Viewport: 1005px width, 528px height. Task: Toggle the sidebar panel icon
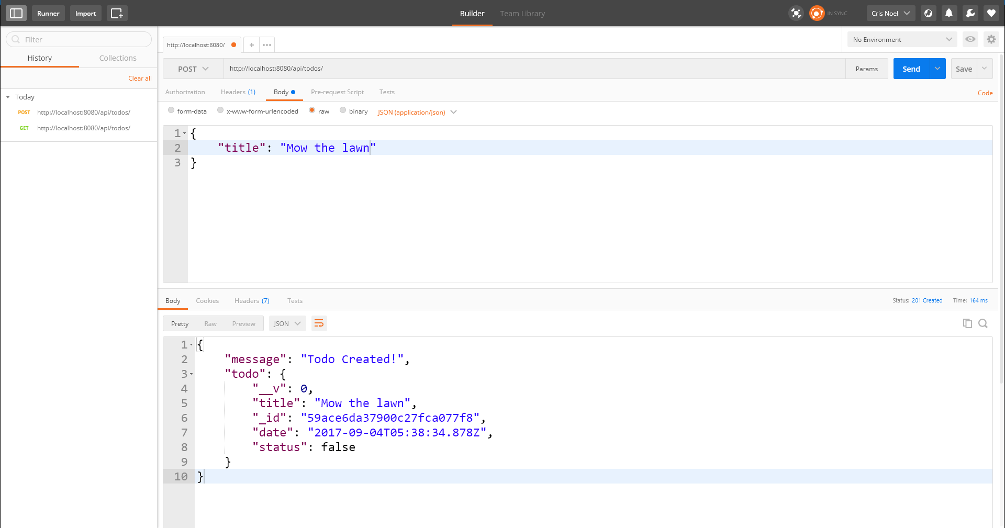tap(16, 13)
